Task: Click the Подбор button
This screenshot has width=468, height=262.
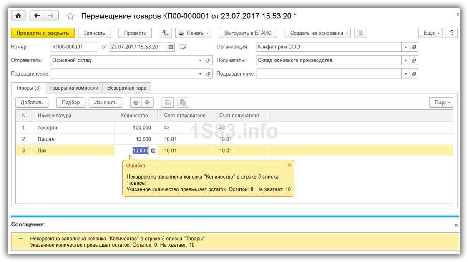Action: (71, 102)
